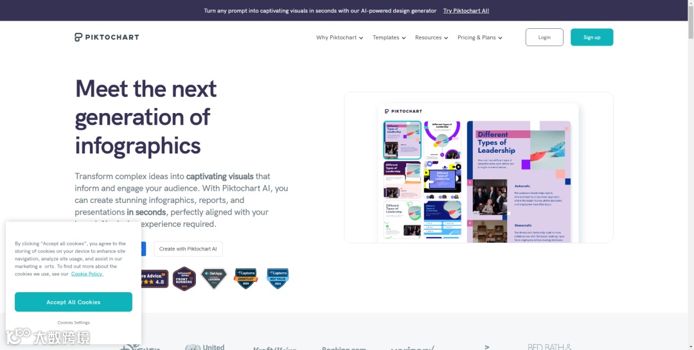The width and height of the screenshot is (694, 350).
Task: Accept All Cookies in the consent popup
Action: click(73, 302)
